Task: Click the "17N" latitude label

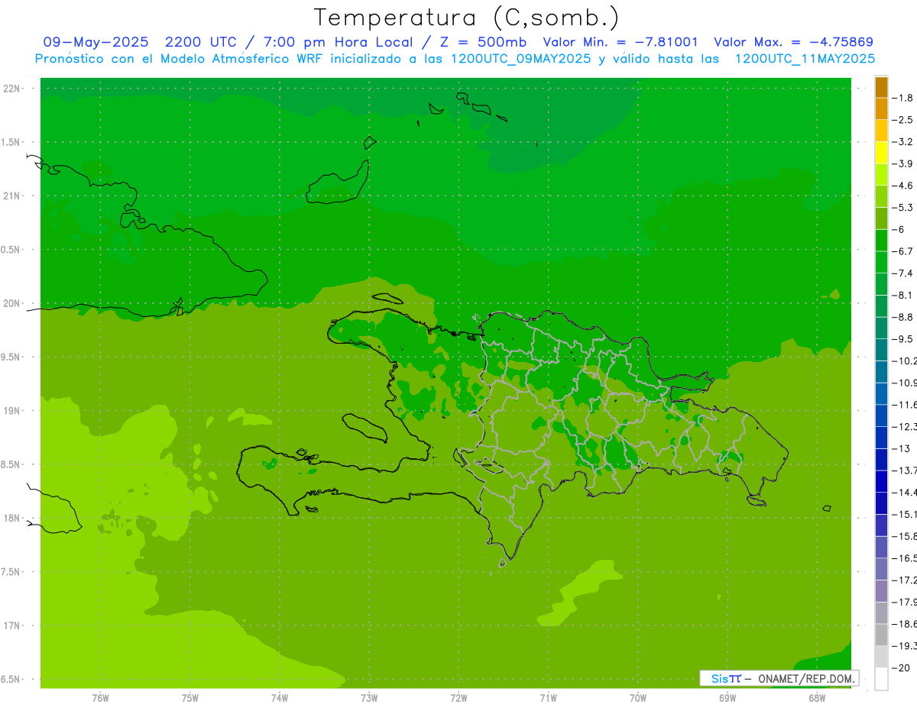Action: click(12, 626)
